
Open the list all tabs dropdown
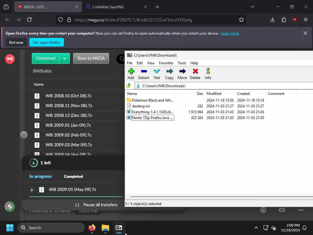[252, 7]
